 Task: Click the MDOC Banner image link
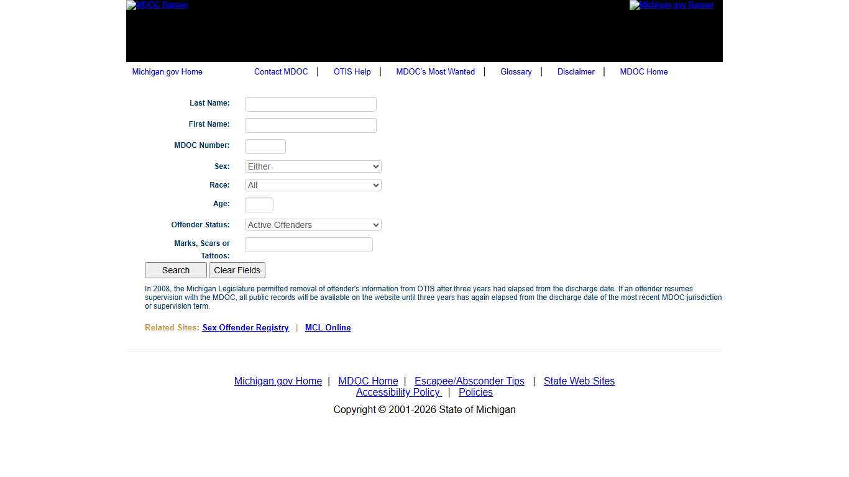157,5
